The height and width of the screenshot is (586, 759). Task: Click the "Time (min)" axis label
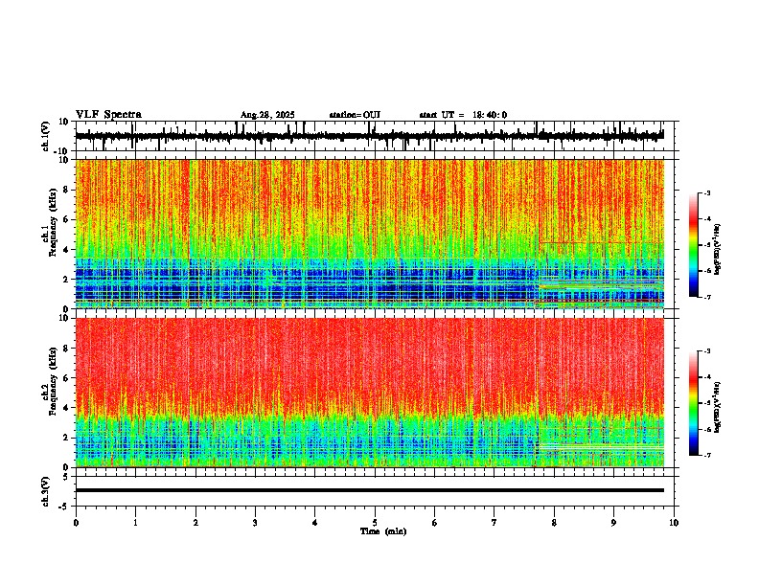coord(383,531)
